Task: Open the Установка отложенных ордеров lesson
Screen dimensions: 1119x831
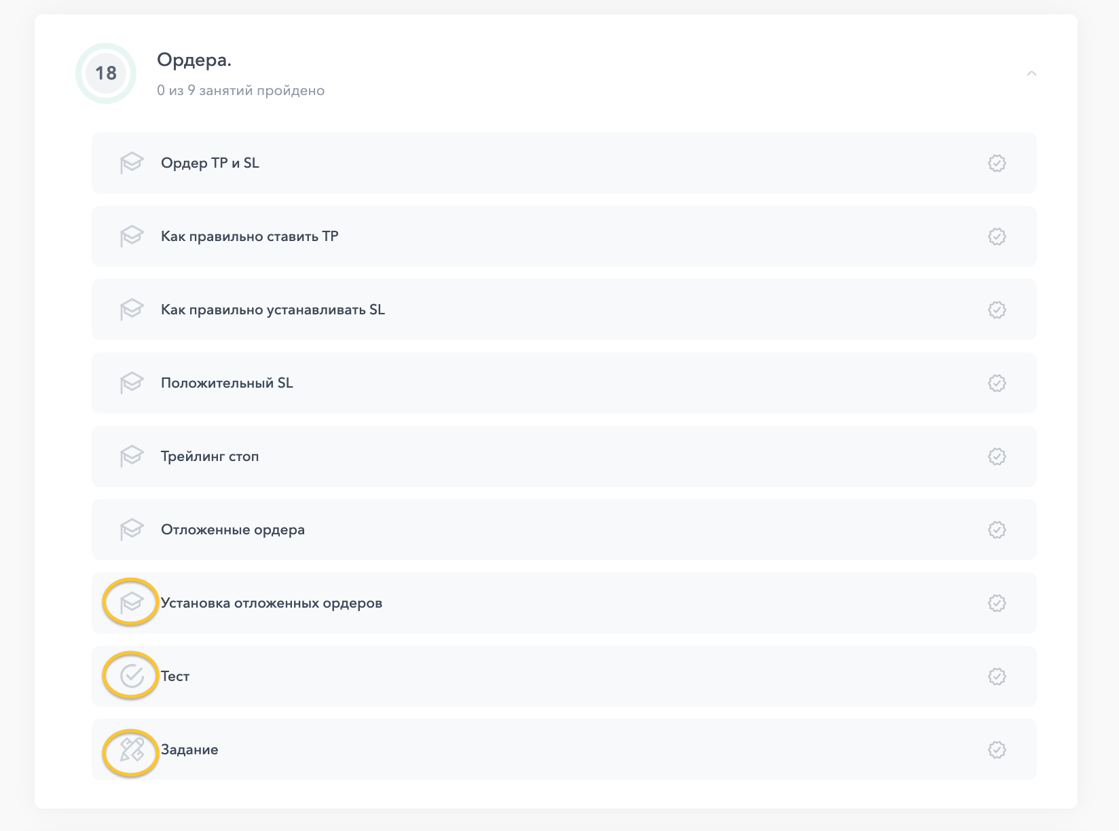Action: (271, 603)
